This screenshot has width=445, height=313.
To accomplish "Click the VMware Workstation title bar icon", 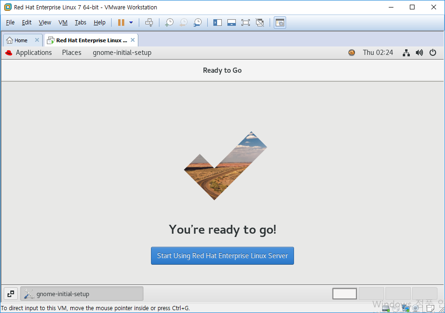I will (x=8, y=7).
